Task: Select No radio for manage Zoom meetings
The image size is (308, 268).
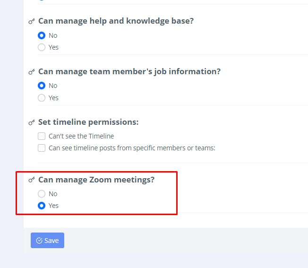Action: (x=42, y=194)
